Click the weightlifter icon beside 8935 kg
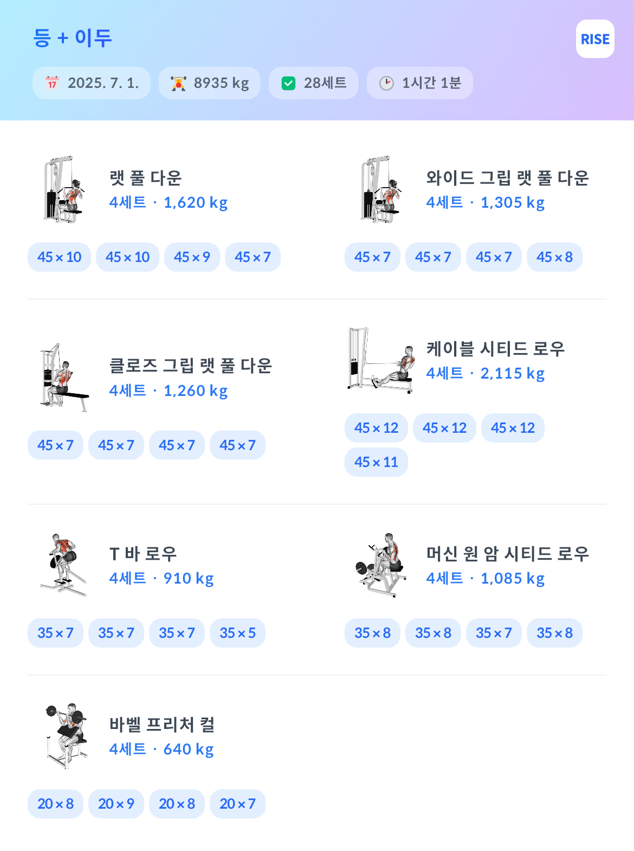Viewport: 634px width, 851px height. 178,83
